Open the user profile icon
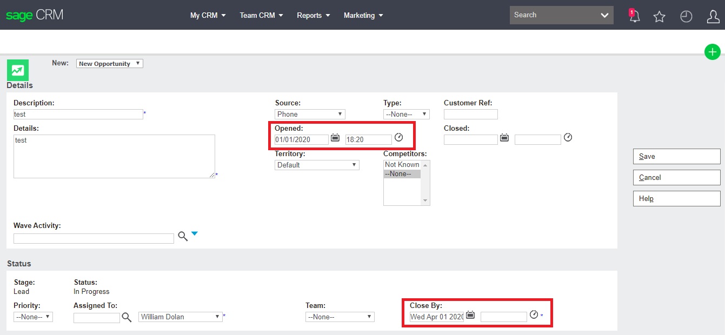This screenshot has width=725, height=335. coord(713,17)
